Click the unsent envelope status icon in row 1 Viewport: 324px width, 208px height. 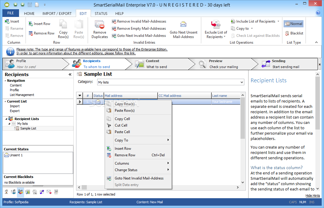click(x=98, y=102)
